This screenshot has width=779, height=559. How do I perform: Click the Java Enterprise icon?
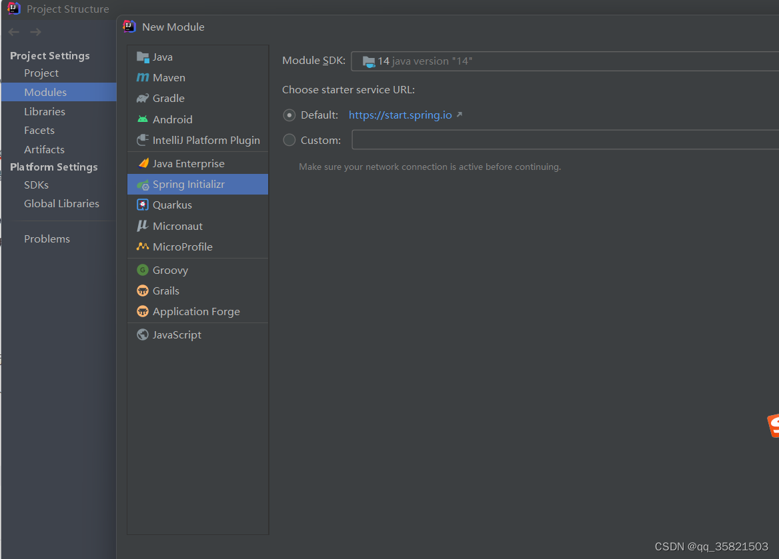click(143, 163)
